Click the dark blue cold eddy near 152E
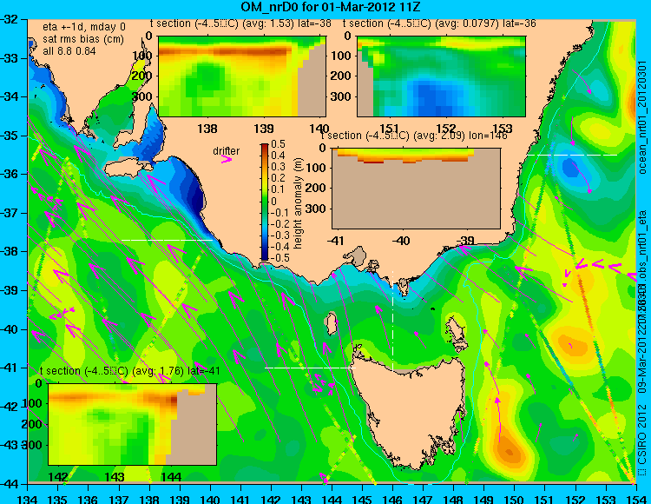 pos(570,168)
